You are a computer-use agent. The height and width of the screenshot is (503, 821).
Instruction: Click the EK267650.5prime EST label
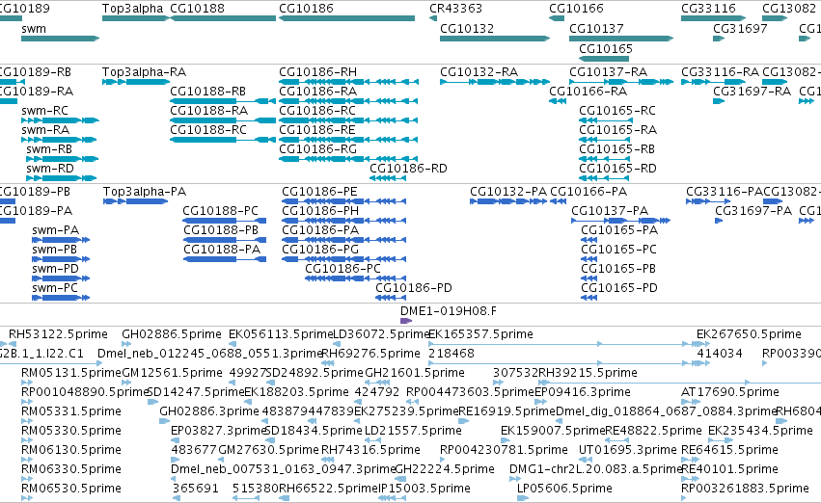point(749,334)
